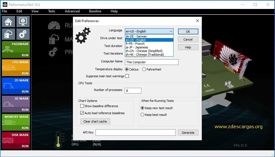Run the CPU Mark test tile
Viewport: 275px width, 157px height.
(16, 68)
